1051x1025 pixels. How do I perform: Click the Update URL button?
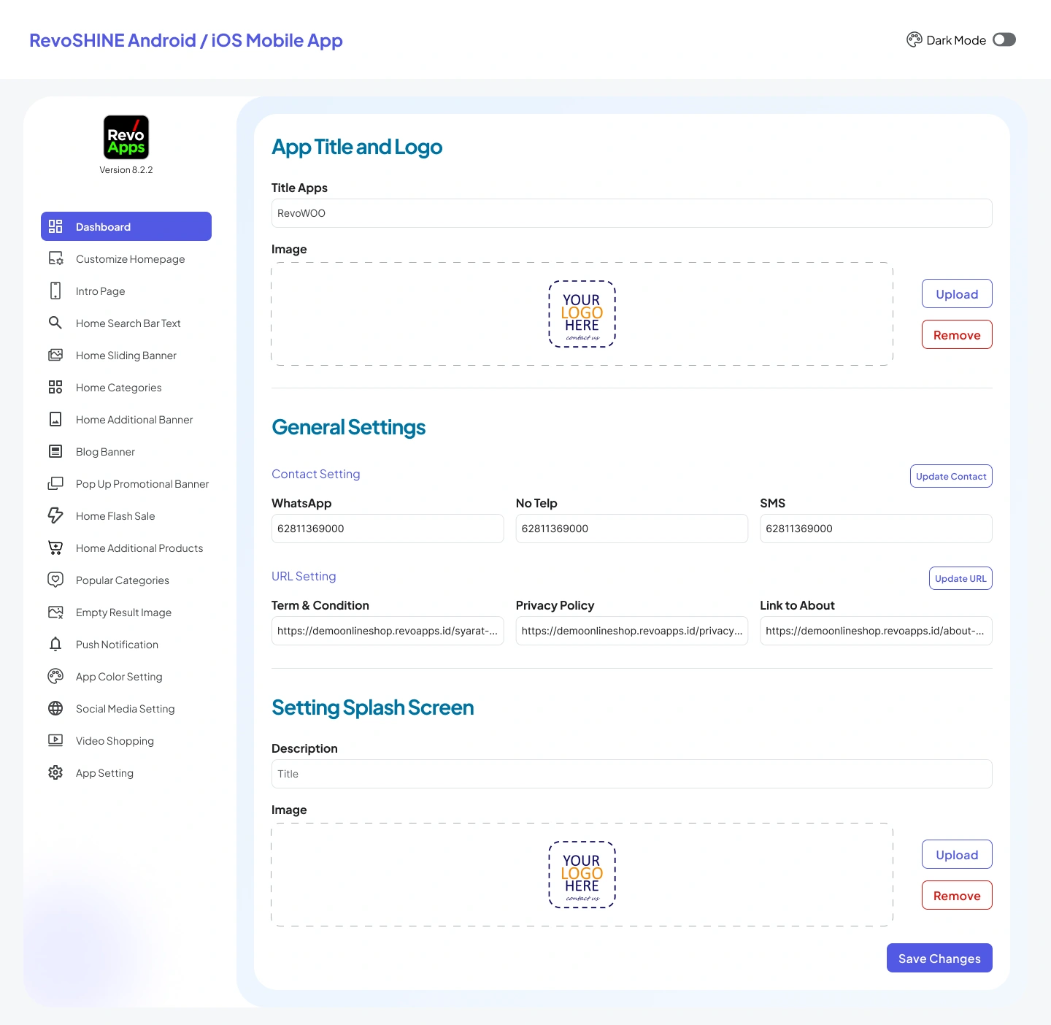pos(960,578)
